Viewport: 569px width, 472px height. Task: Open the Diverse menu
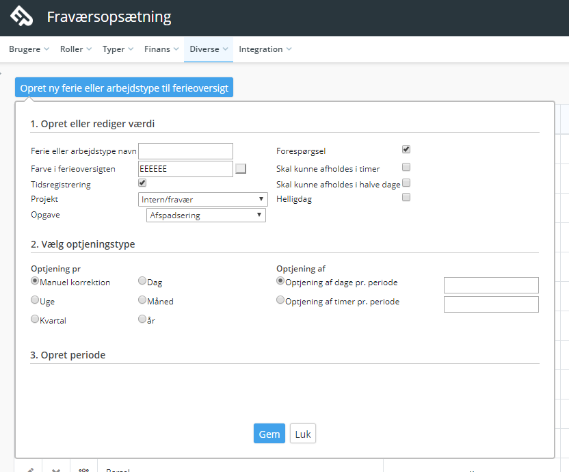(x=209, y=49)
